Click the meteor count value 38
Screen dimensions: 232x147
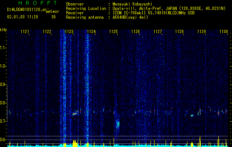point(53,17)
